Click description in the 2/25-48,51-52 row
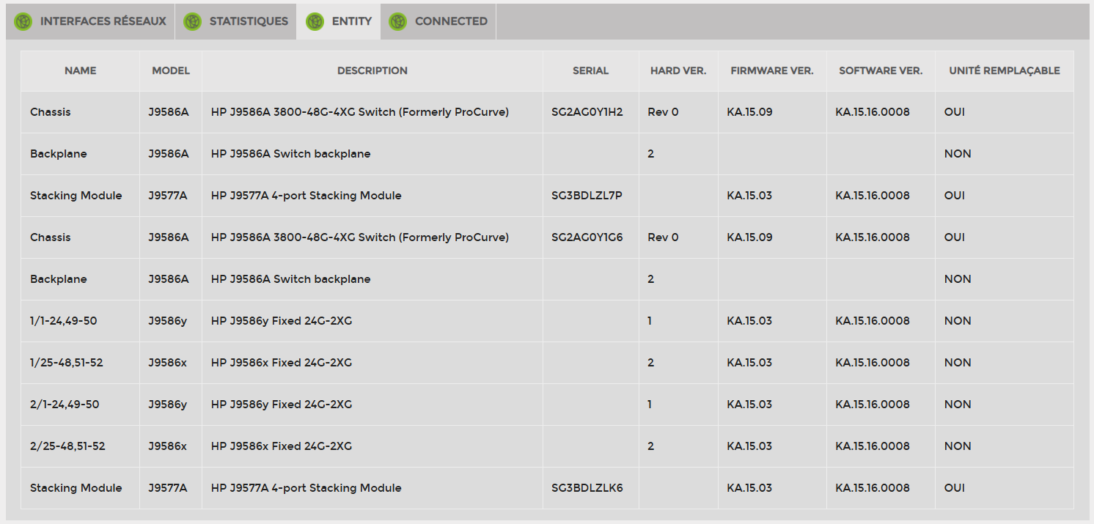This screenshot has width=1094, height=524. click(x=282, y=446)
